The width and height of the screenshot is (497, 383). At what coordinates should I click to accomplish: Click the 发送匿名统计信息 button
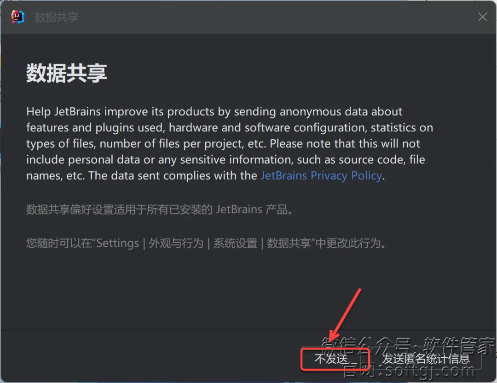click(426, 359)
